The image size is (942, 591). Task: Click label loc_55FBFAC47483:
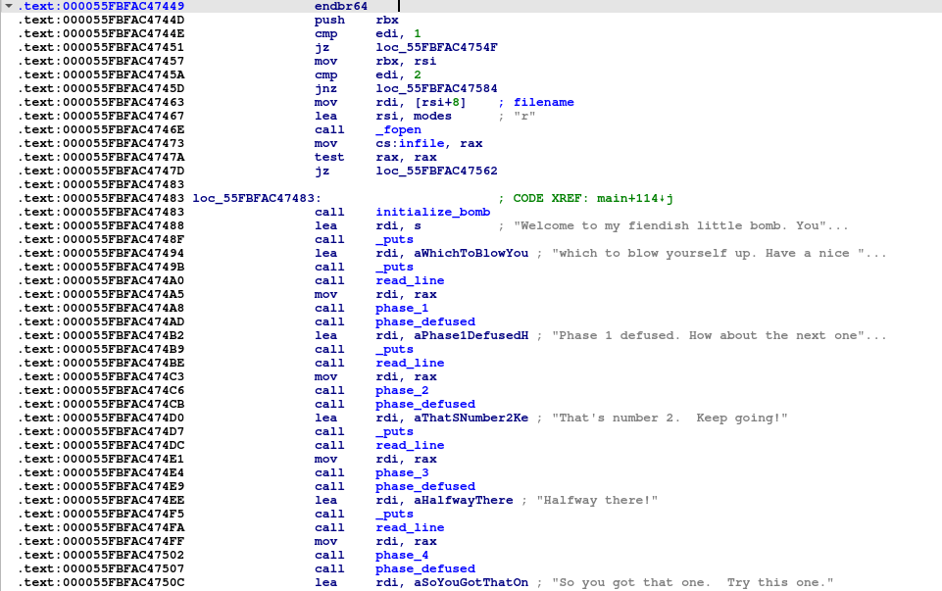pyautogui.click(x=257, y=198)
